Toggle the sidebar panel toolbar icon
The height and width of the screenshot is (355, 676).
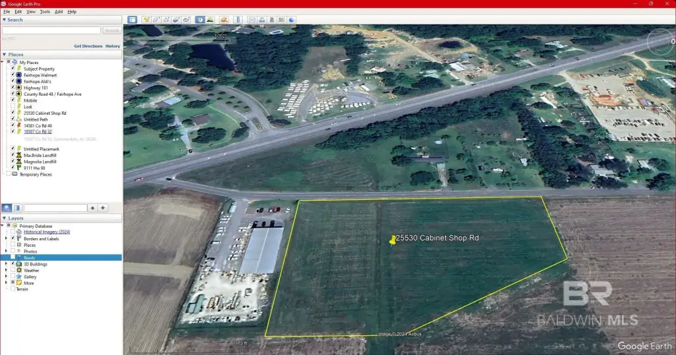coord(132,20)
